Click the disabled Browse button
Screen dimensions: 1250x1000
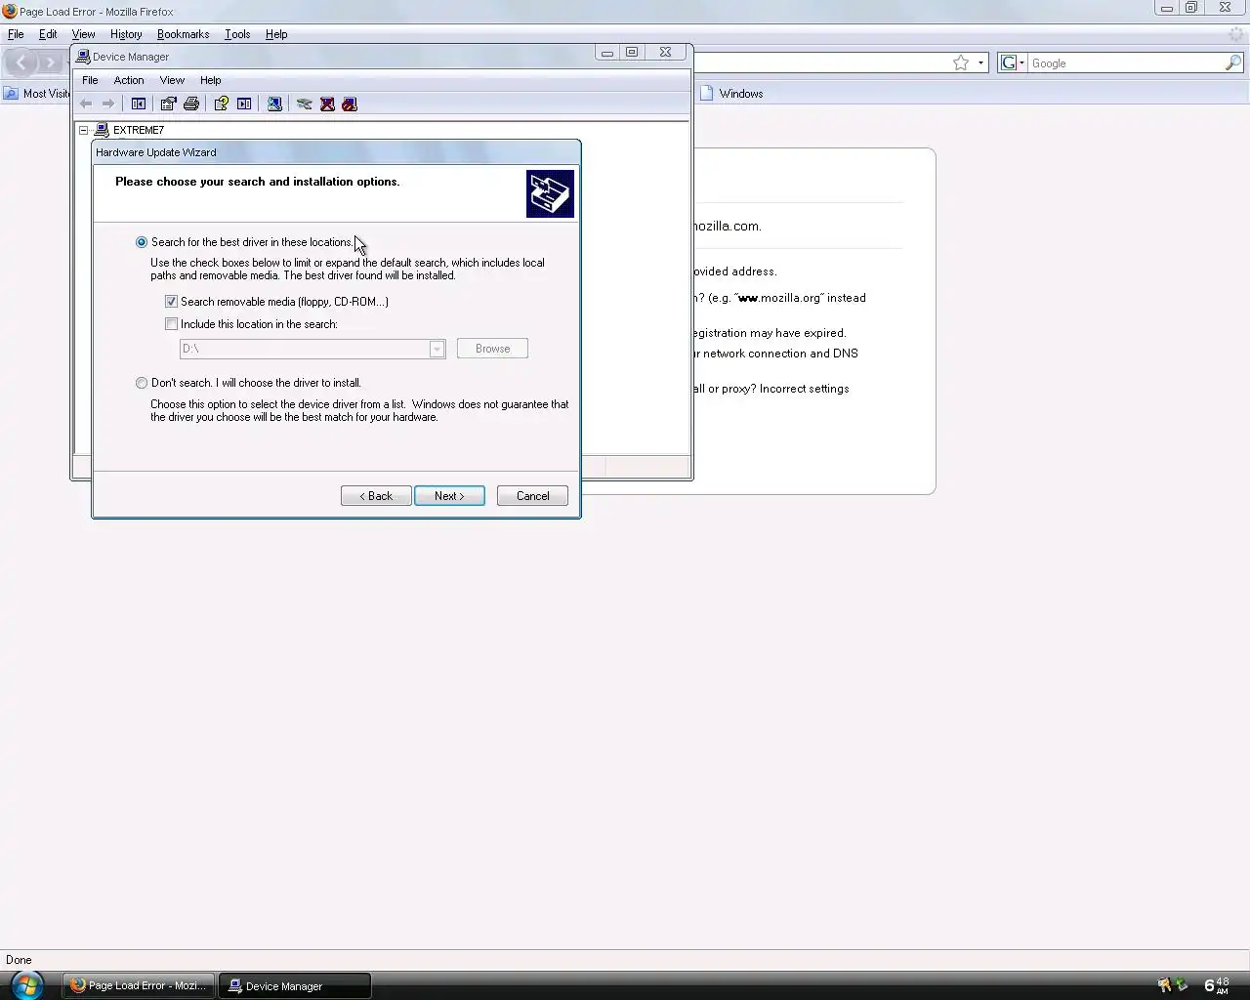[x=492, y=349]
